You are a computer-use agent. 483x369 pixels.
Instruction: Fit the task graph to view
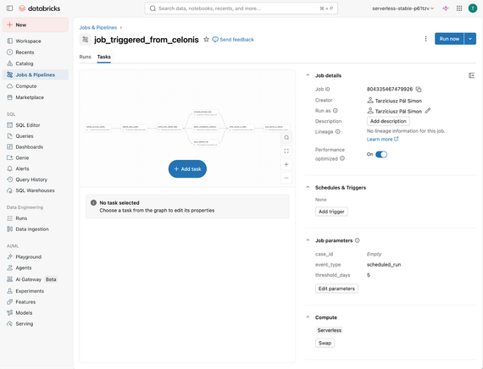[x=286, y=151]
